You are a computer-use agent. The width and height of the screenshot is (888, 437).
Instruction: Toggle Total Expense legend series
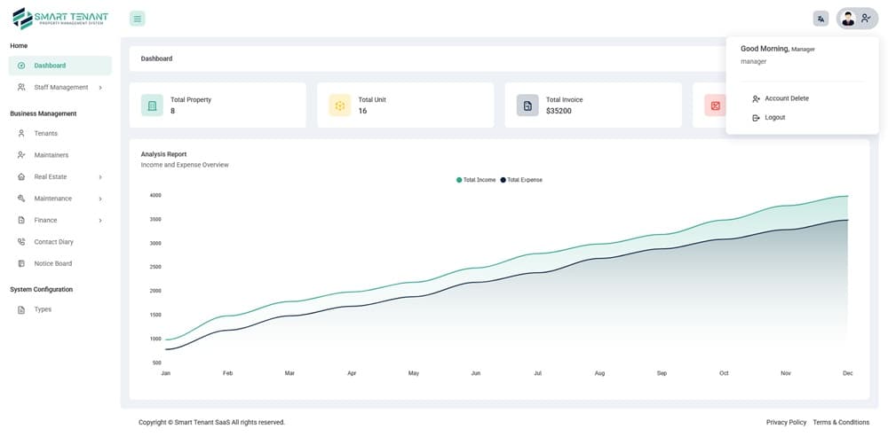tap(521, 180)
